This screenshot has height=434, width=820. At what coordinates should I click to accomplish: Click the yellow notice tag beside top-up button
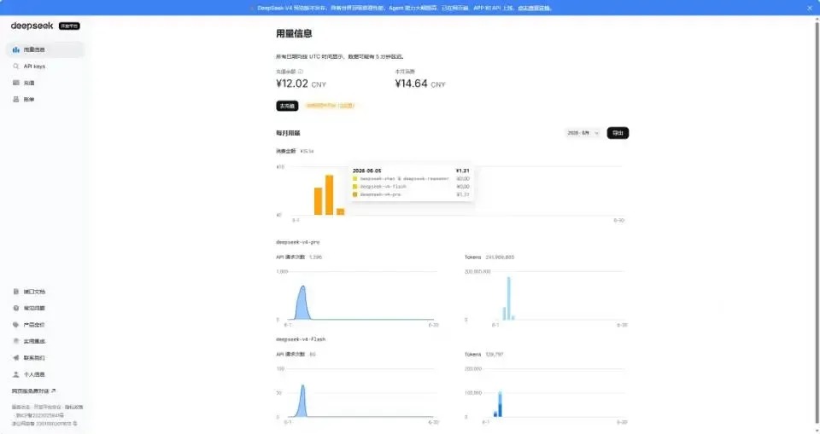point(330,106)
